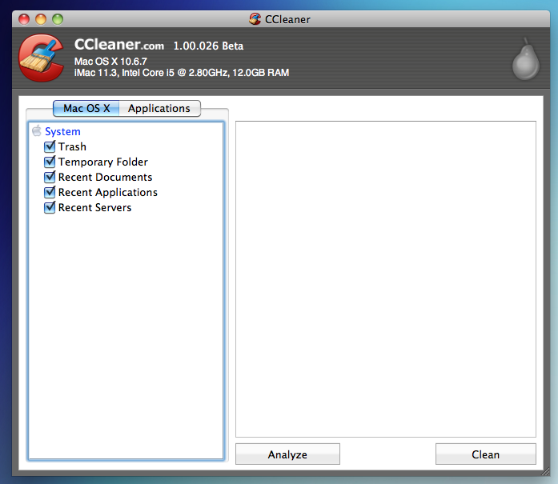This screenshot has width=558, height=484.
Task: Click the 1.00.026 Beta version text
Action: (208, 46)
